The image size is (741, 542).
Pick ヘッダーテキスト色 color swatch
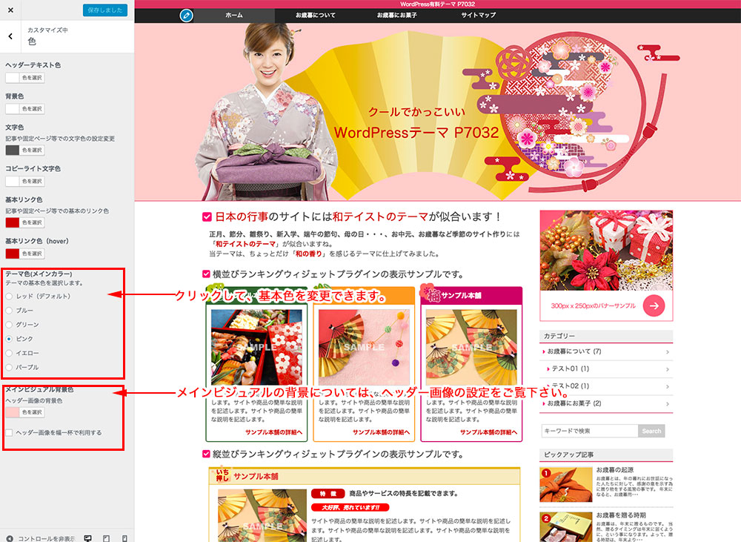point(13,78)
